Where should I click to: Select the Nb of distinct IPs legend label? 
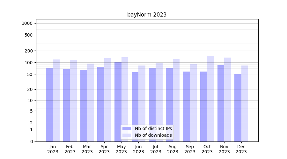[x=153, y=128]
